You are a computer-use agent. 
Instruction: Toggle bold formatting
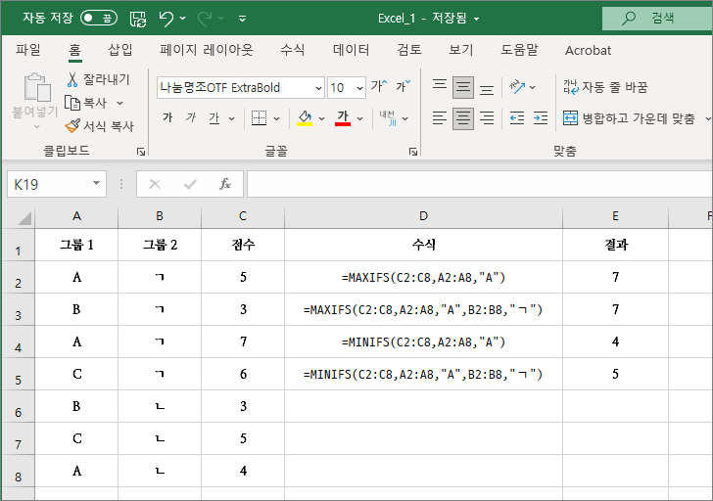click(167, 117)
